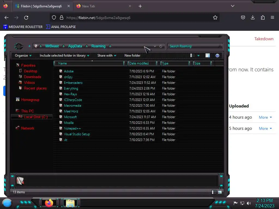Click the Takedown link
279x209 pixels.
click(x=264, y=39)
